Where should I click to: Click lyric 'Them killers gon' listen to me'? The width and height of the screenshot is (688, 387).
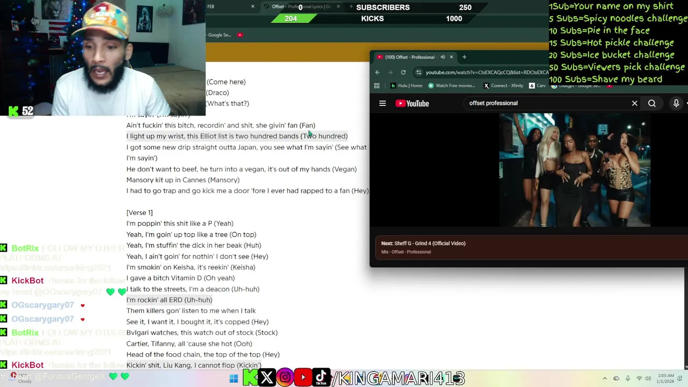(x=191, y=311)
